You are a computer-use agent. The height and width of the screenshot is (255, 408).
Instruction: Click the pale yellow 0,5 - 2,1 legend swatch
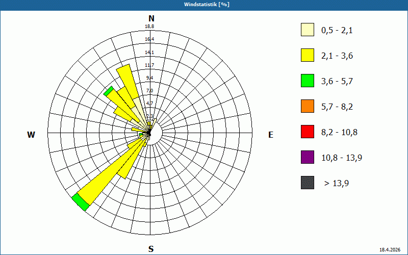pyautogui.click(x=308, y=30)
